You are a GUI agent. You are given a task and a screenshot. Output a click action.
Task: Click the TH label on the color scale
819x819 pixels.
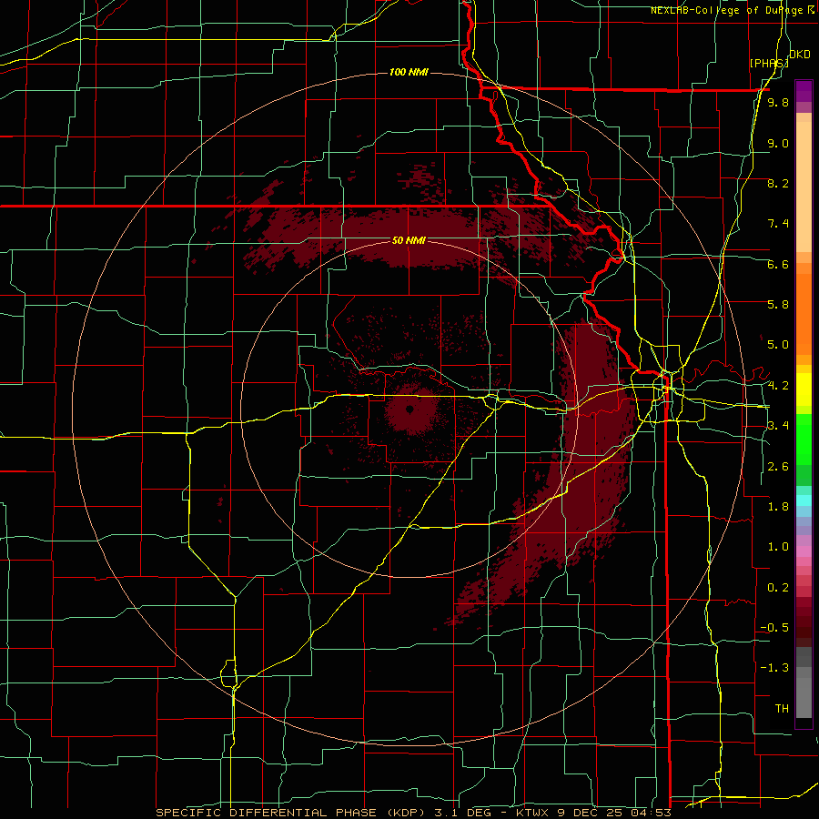point(782,709)
